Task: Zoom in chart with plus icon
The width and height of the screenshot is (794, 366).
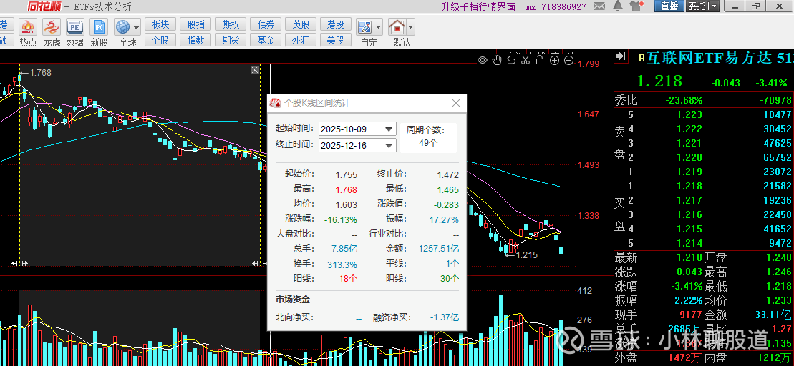Action: coord(554,60)
